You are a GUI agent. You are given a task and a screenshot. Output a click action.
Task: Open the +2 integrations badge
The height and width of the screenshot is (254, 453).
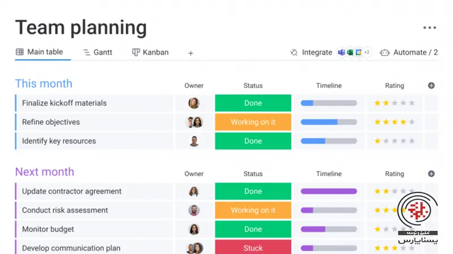[366, 52]
